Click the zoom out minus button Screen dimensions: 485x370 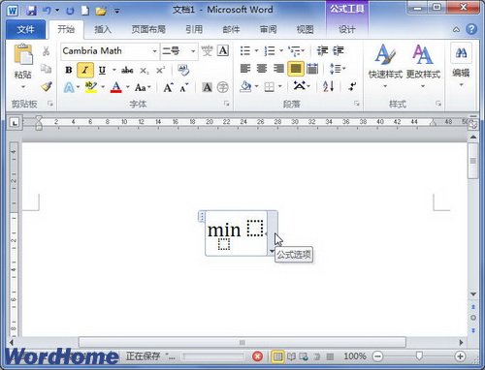tap(377, 356)
